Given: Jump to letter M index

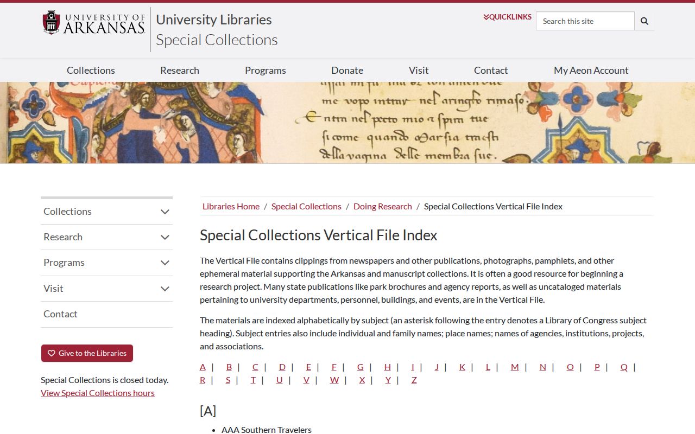Looking at the screenshot, I should 515,367.
